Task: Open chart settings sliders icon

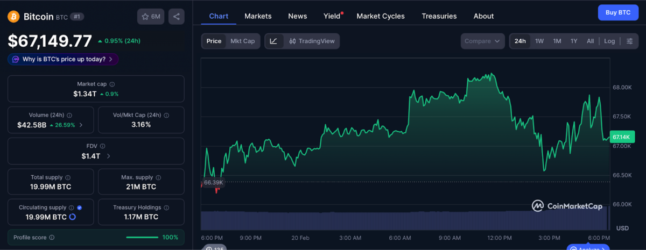Action: pyautogui.click(x=629, y=41)
